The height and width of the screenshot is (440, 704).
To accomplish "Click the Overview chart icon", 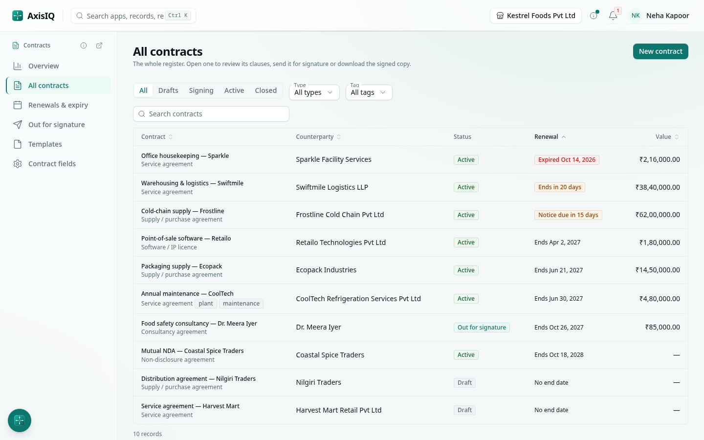I will tap(18, 66).
